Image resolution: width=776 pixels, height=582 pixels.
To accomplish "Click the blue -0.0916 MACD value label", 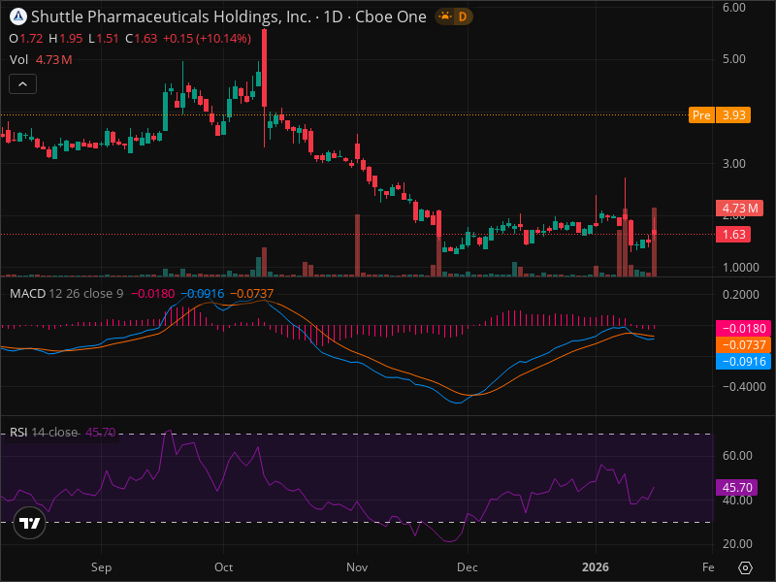I will pyautogui.click(x=744, y=361).
